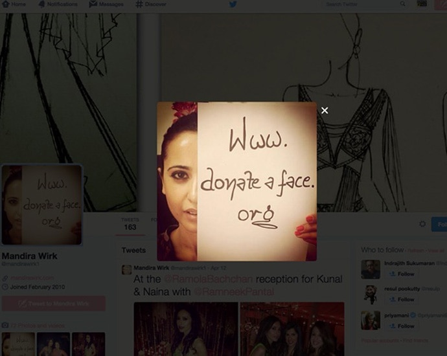Image resolution: width=447 pixels, height=356 pixels.
Task: Click the enlarged donate a face image
Action: point(237,181)
